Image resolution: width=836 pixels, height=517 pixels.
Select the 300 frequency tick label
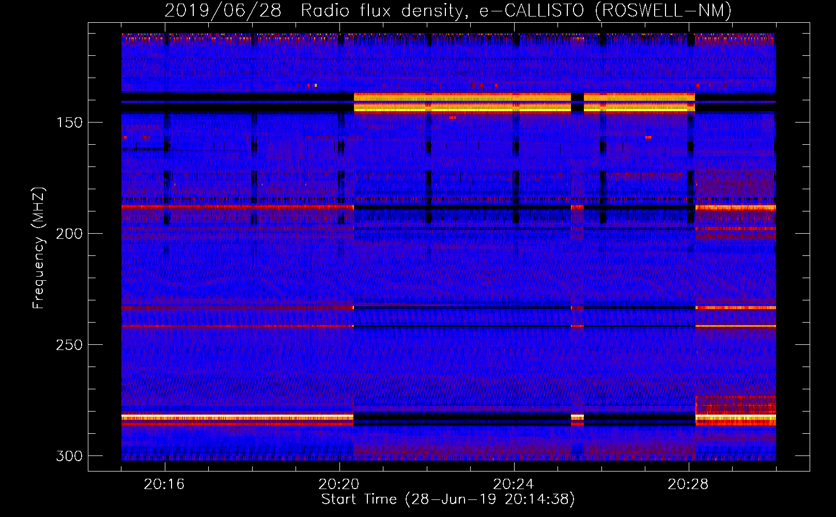69,456
